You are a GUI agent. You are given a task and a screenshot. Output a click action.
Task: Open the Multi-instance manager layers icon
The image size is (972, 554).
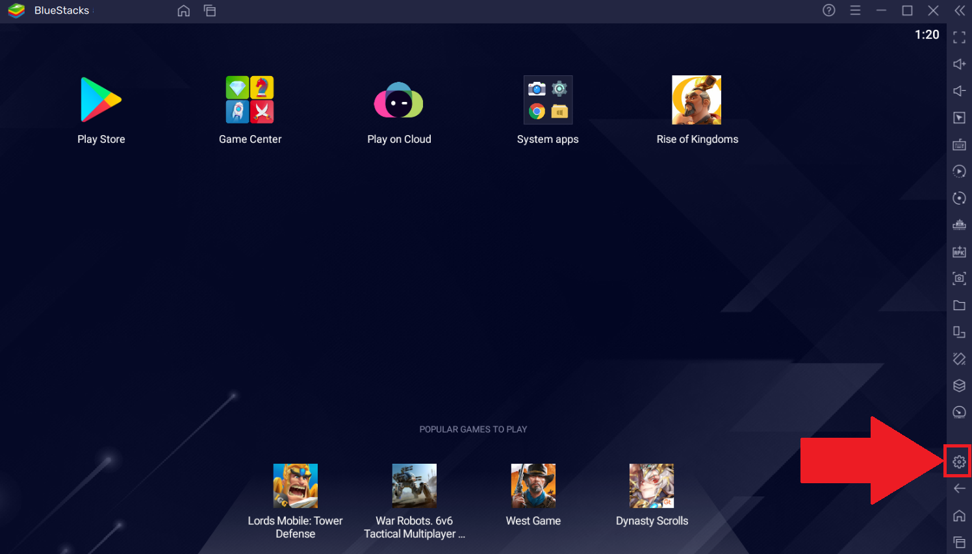[x=959, y=385]
